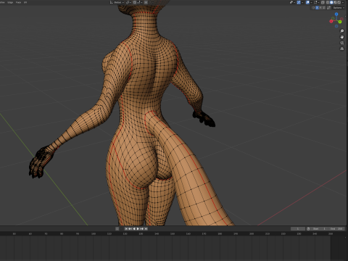
Task: Toggle auto merge vertices
Action: 329,8
